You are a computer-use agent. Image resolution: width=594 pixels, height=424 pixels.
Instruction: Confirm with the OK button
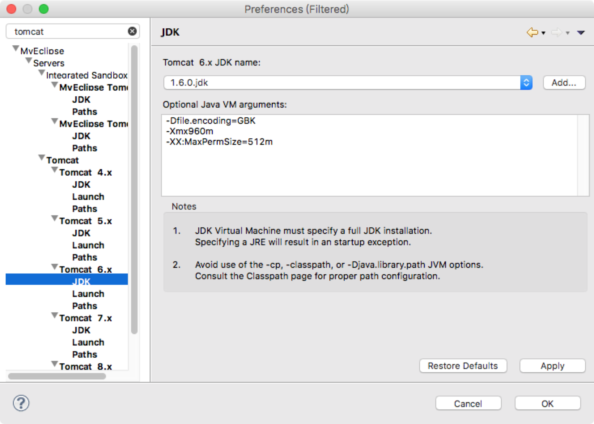click(547, 403)
